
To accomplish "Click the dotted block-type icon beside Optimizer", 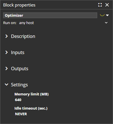I will 102,15.
